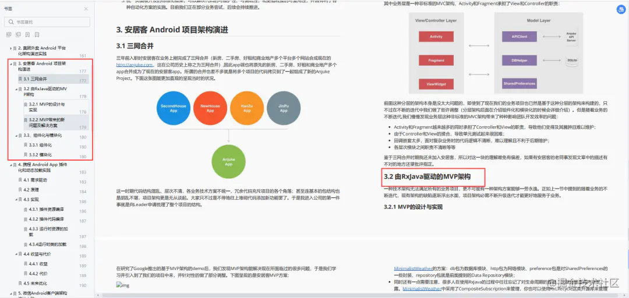Jump to bookmark 4.4.1 收益
Screen dimensions: 629x298
38,264
